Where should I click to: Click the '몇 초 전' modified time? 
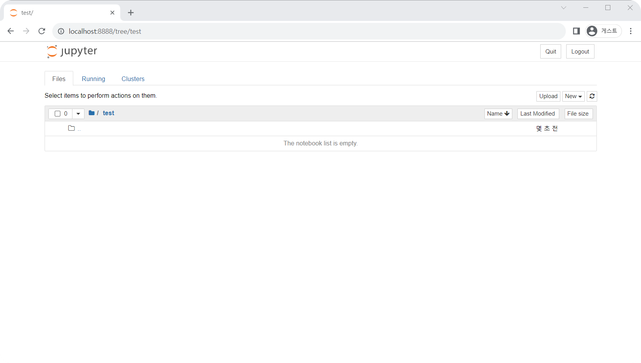[x=547, y=128]
